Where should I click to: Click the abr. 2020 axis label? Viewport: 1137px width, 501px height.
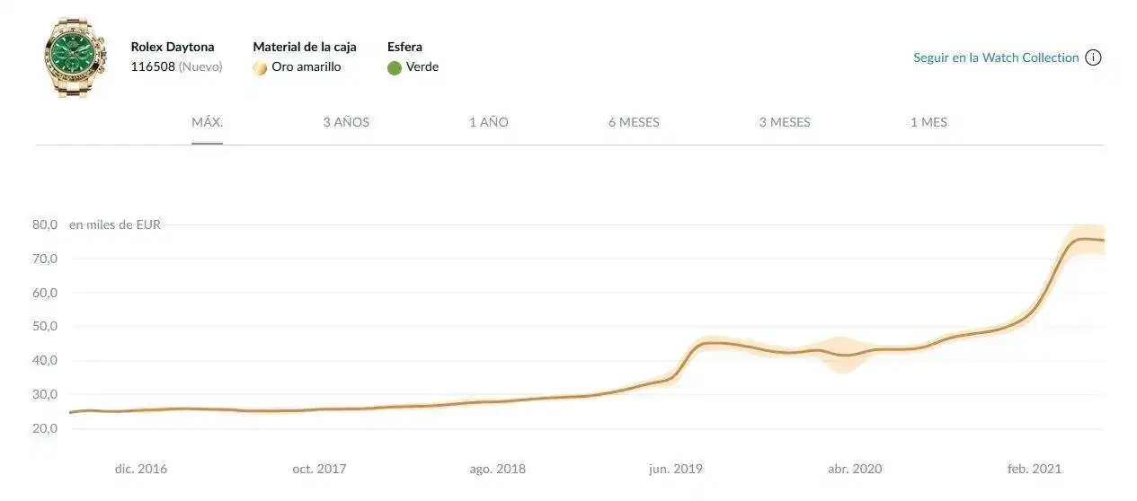click(855, 469)
